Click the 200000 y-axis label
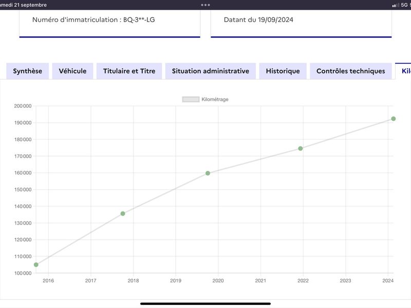 tap(23, 106)
